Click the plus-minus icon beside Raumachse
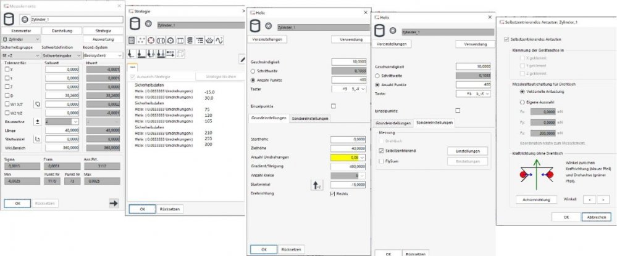The height and width of the screenshot is (256, 617). tap(37, 121)
